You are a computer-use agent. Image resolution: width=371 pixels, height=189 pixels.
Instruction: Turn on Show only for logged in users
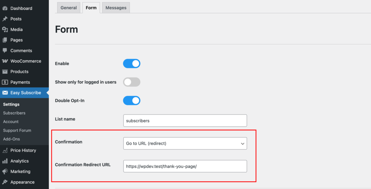tap(132, 82)
